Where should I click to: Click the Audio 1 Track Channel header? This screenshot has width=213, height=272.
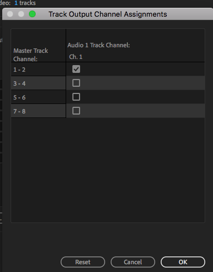pos(98,45)
